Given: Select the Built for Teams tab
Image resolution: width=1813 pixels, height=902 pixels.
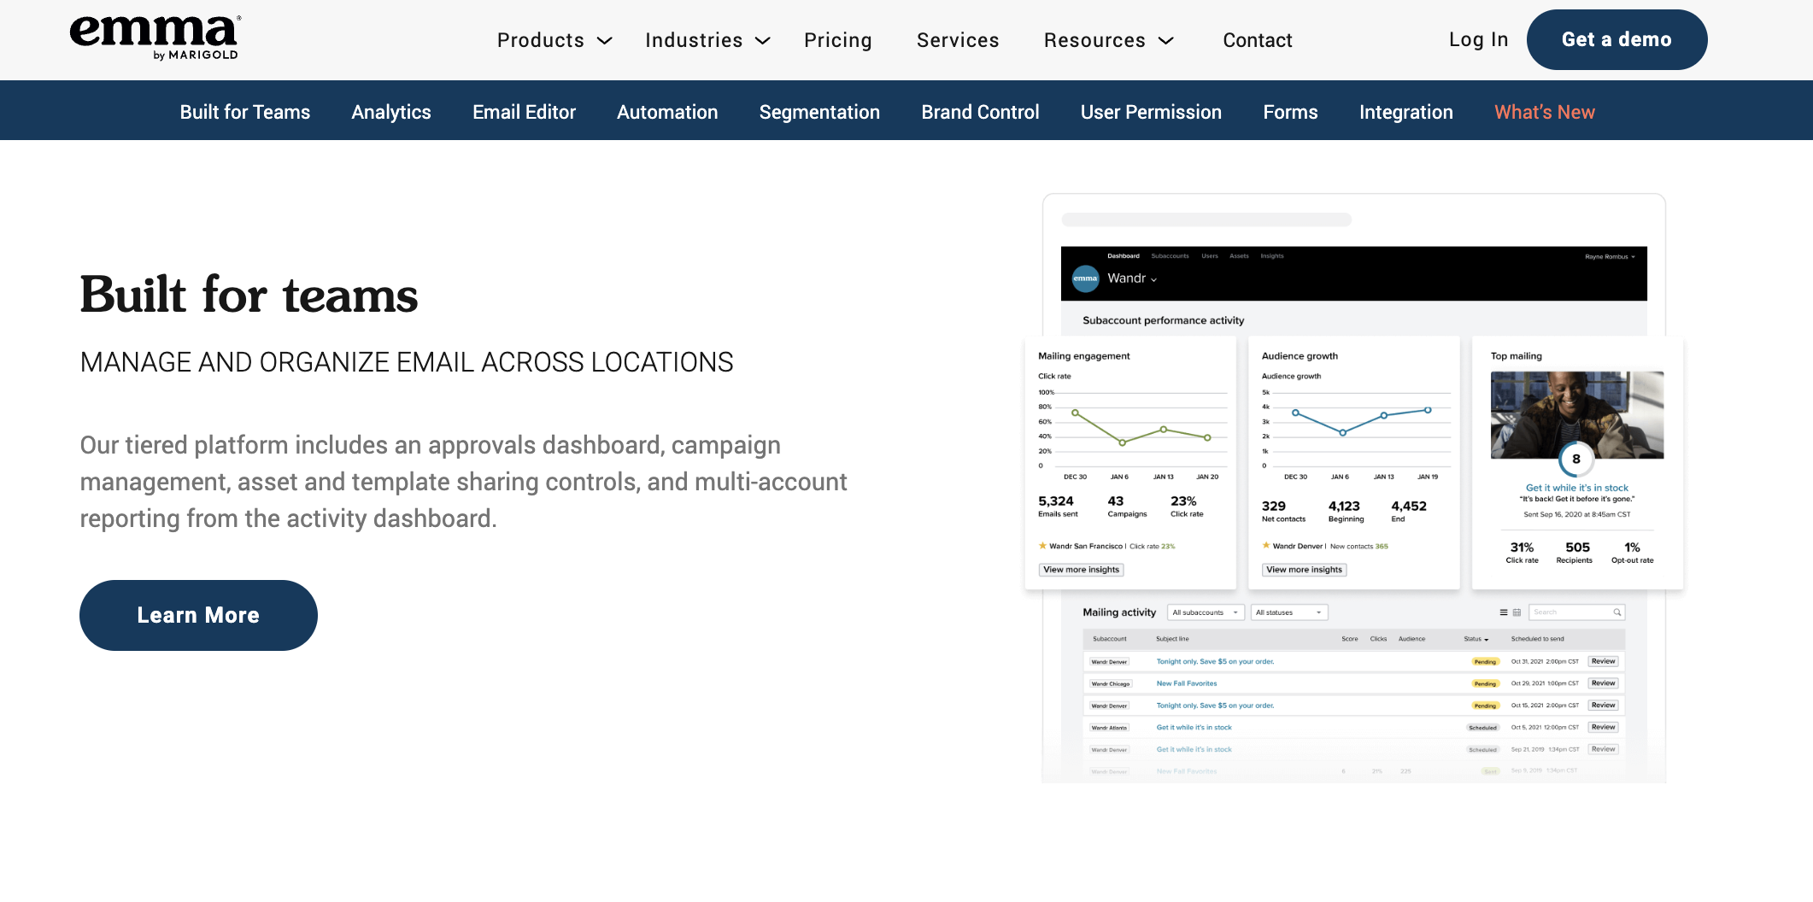Looking at the screenshot, I should (x=245, y=112).
